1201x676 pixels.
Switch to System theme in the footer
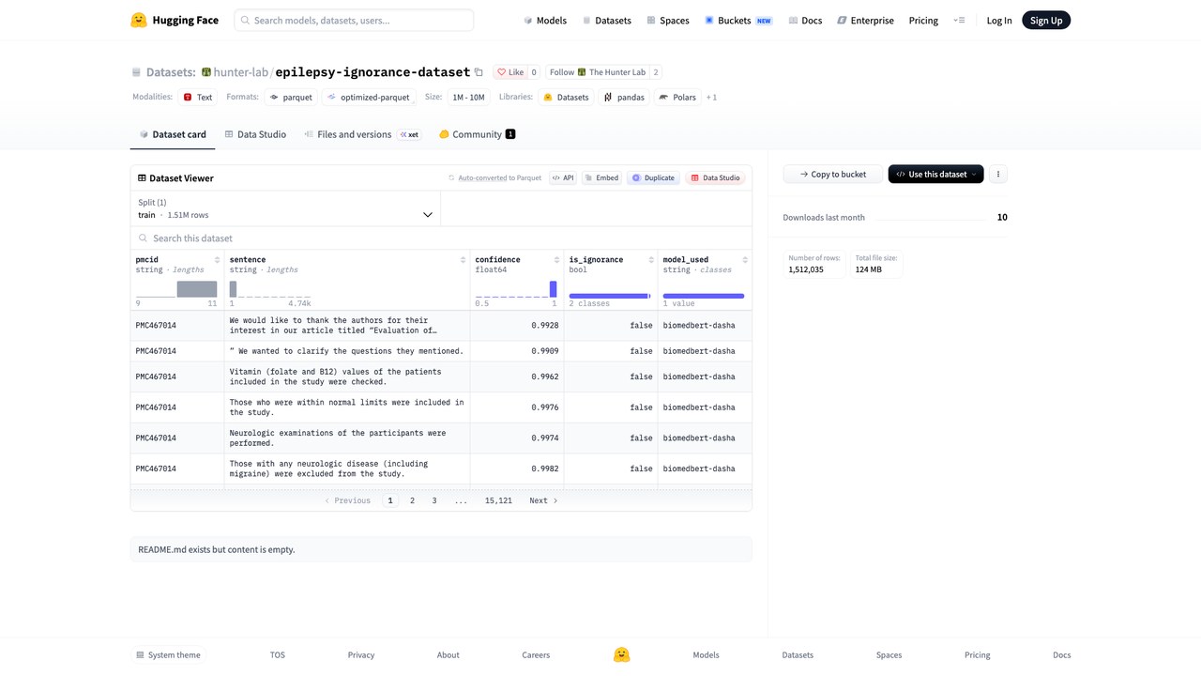[168, 655]
